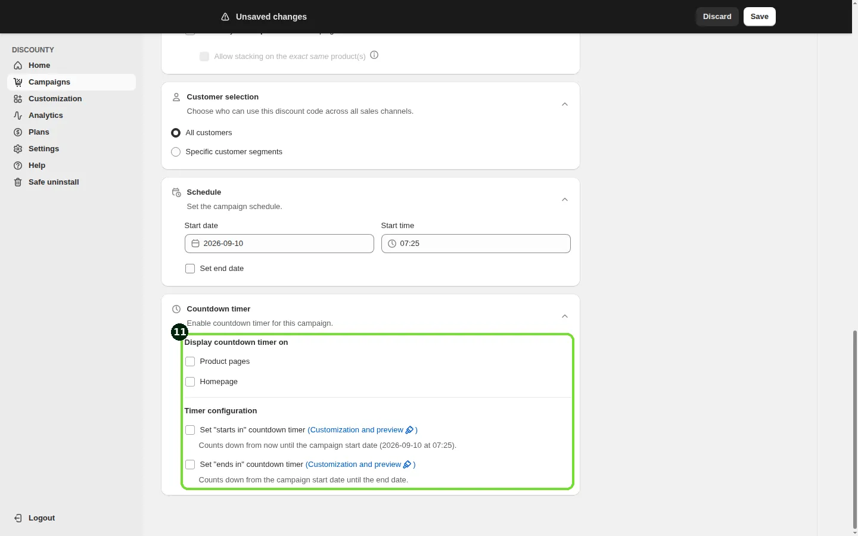Click the Safe uninstall label in sidebar

click(x=54, y=182)
